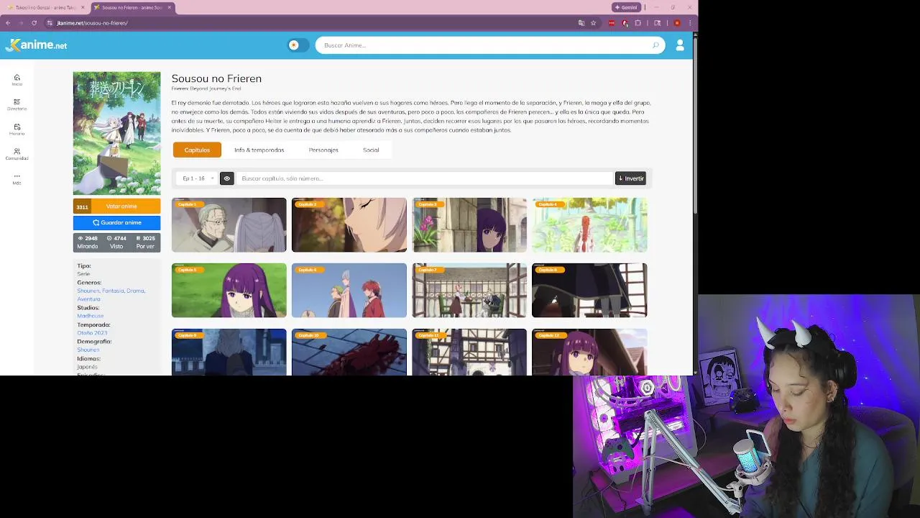The width and height of the screenshot is (920, 518).
Task: Open the Inicio sidebar icon
Action: click(x=17, y=79)
